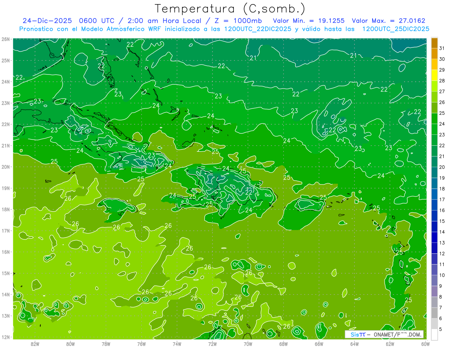
Task: Click the "1200UTC_22DIC2025" initialization time
Action: [258, 29]
